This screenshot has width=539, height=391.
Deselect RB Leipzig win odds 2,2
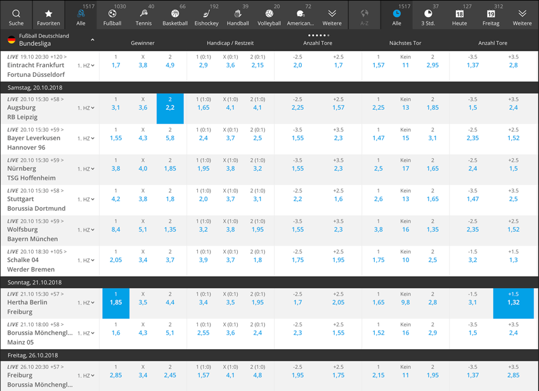170,109
